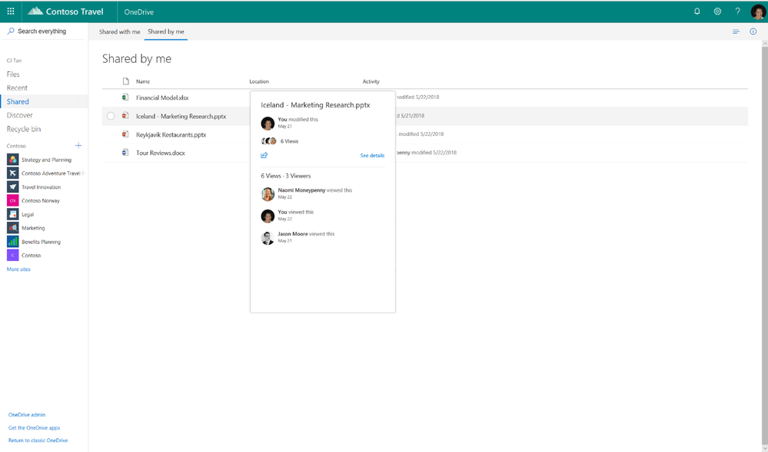Click the share icon in the activity card
The width and height of the screenshot is (768, 452).
coord(264,155)
